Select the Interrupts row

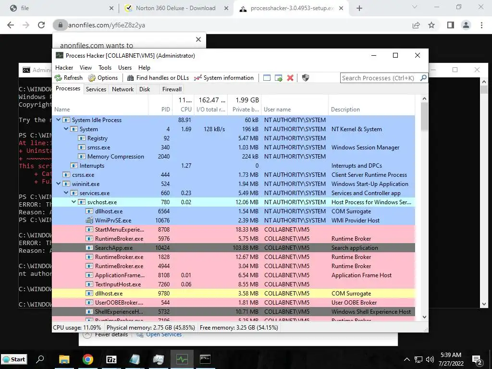click(x=234, y=165)
